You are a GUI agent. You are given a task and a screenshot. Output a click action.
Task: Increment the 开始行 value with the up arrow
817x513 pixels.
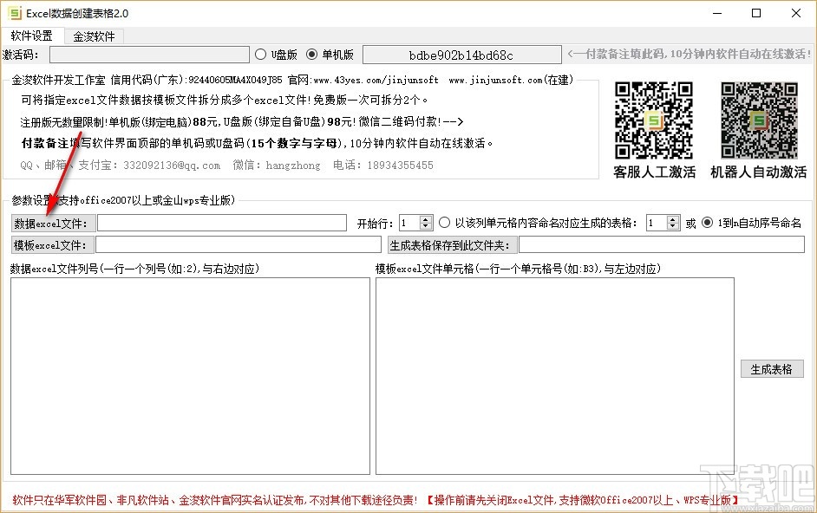coord(426,218)
